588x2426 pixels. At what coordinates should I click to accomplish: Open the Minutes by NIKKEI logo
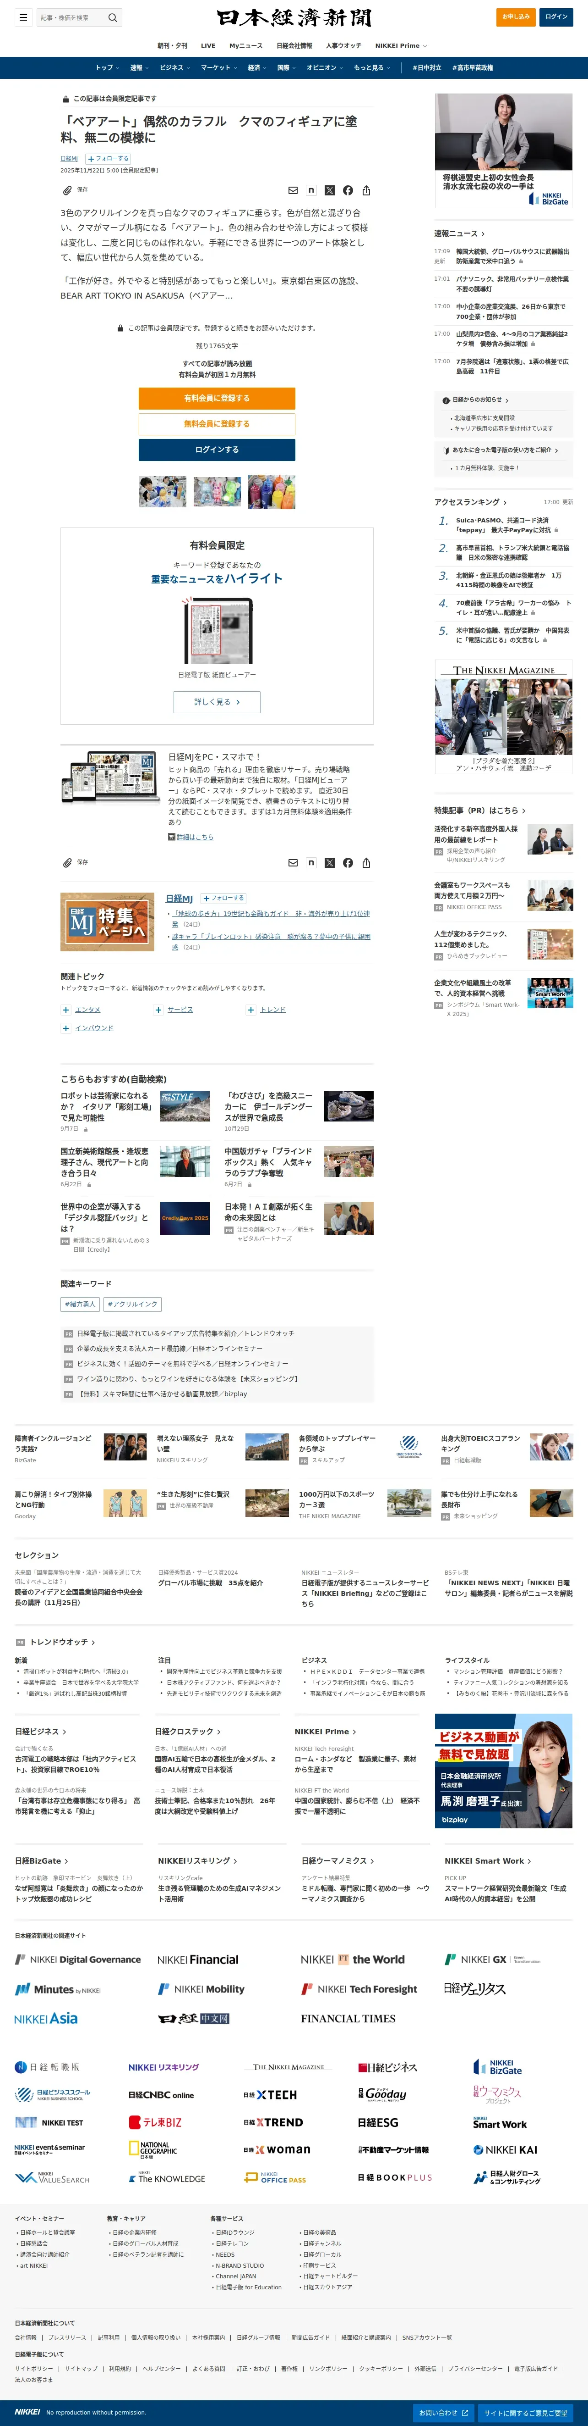pos(58,1990)
